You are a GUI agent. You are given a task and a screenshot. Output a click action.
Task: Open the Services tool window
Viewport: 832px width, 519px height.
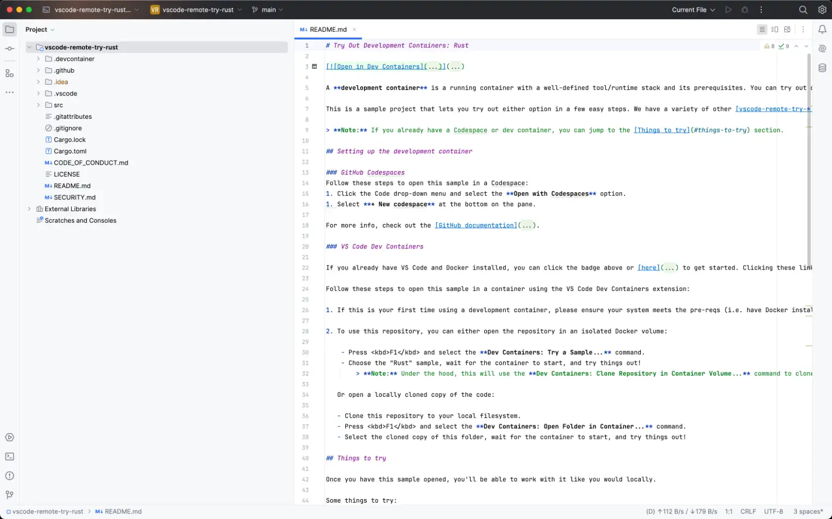pos(9,437)
